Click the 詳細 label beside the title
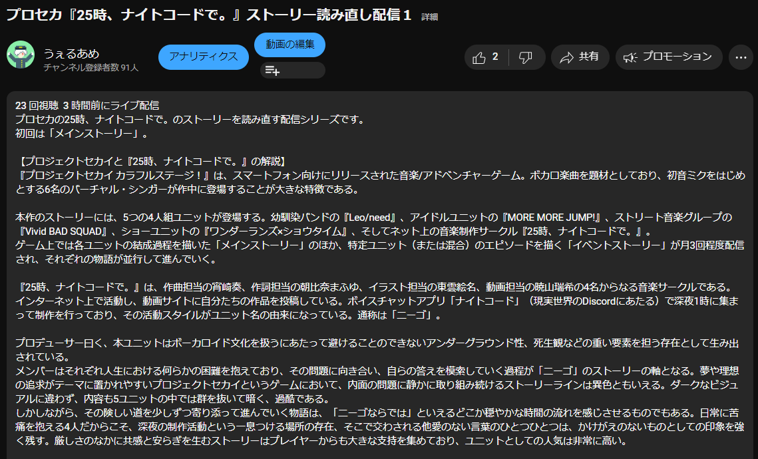 [x=429, y=17]
